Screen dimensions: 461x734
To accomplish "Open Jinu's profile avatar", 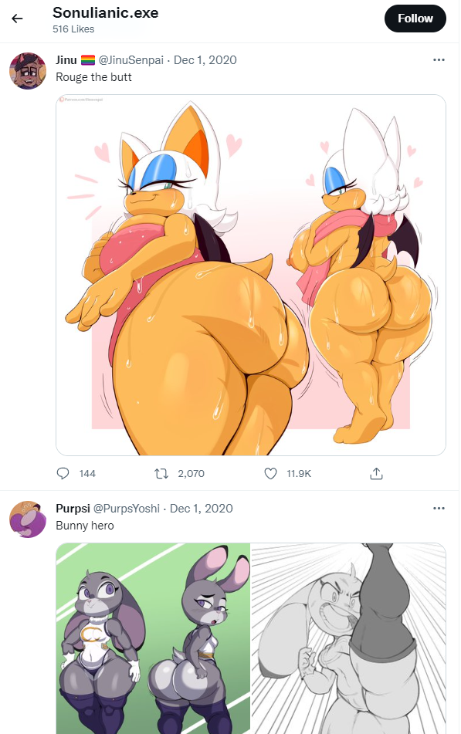I will (x=28, y=71).
